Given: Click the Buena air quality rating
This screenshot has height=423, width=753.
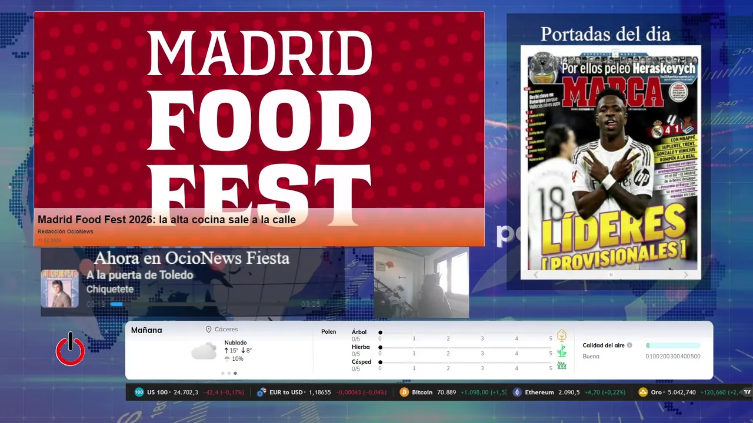Looking at the screenshot, I should point(591,356).
